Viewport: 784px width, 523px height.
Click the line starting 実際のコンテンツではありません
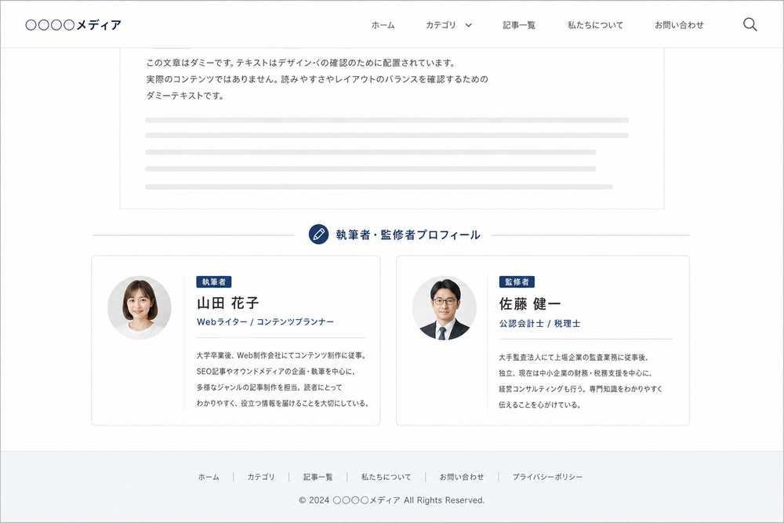click(317, 79)
